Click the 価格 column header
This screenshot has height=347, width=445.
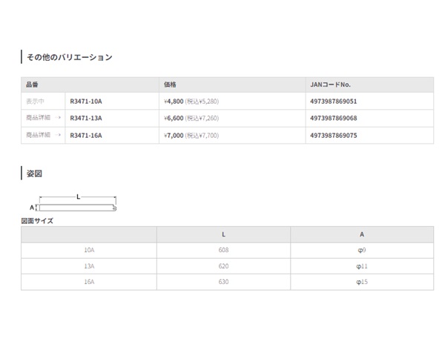tap(170, 85)
